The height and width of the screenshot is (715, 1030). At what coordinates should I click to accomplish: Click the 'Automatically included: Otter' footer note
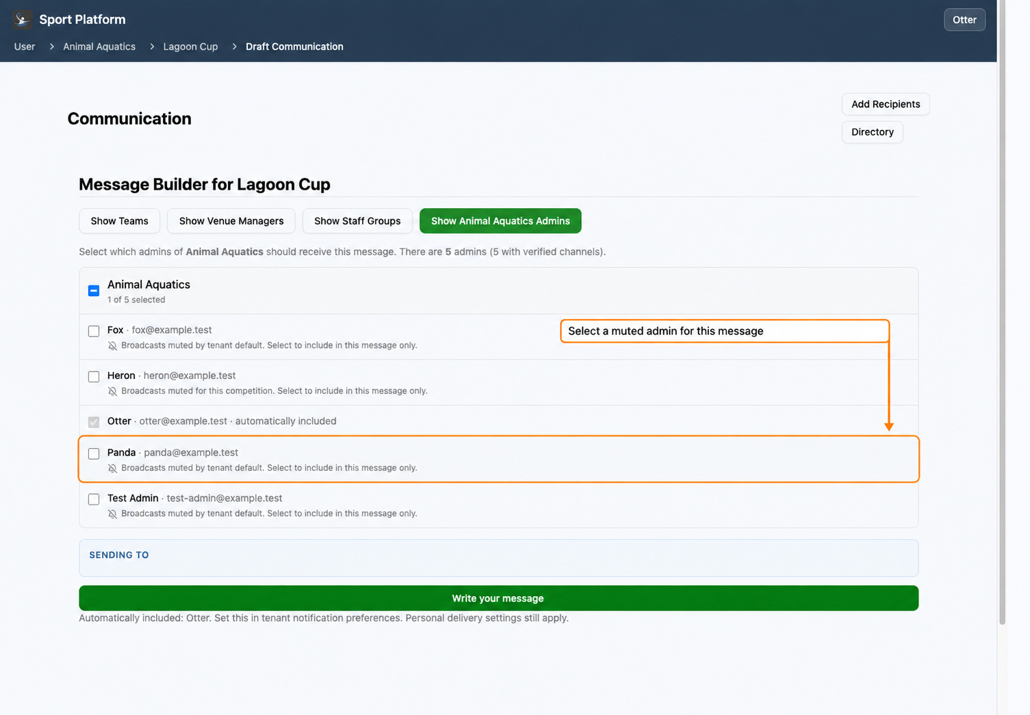324,618
